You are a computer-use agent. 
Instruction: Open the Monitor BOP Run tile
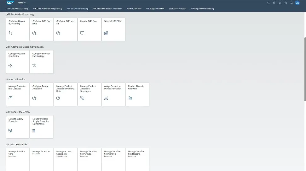coord(89,29)
